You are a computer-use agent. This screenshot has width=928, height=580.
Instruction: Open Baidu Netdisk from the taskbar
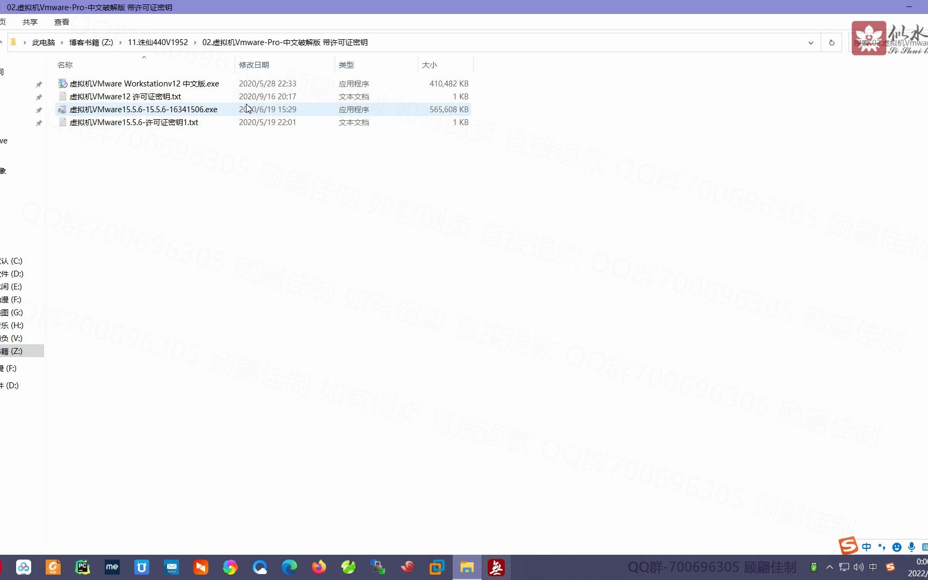click(24, 567)
